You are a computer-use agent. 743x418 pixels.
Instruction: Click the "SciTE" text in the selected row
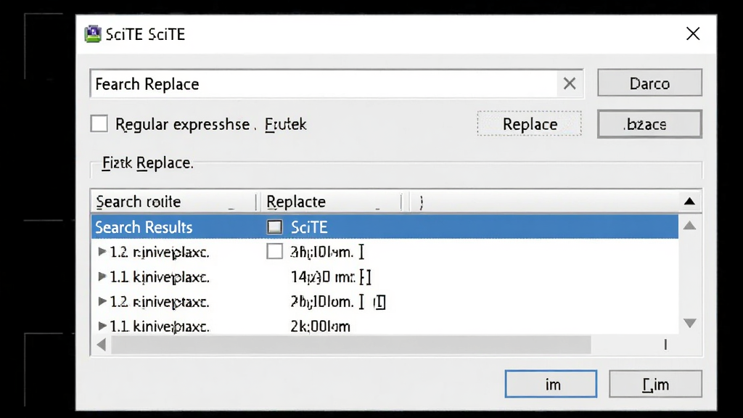309,227
